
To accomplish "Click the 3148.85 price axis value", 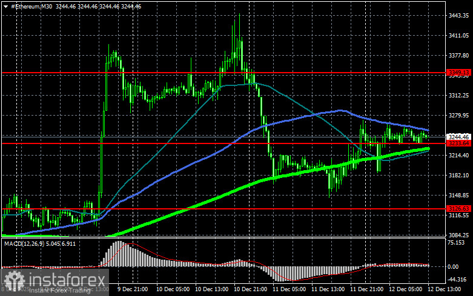I will pos(459,196).
